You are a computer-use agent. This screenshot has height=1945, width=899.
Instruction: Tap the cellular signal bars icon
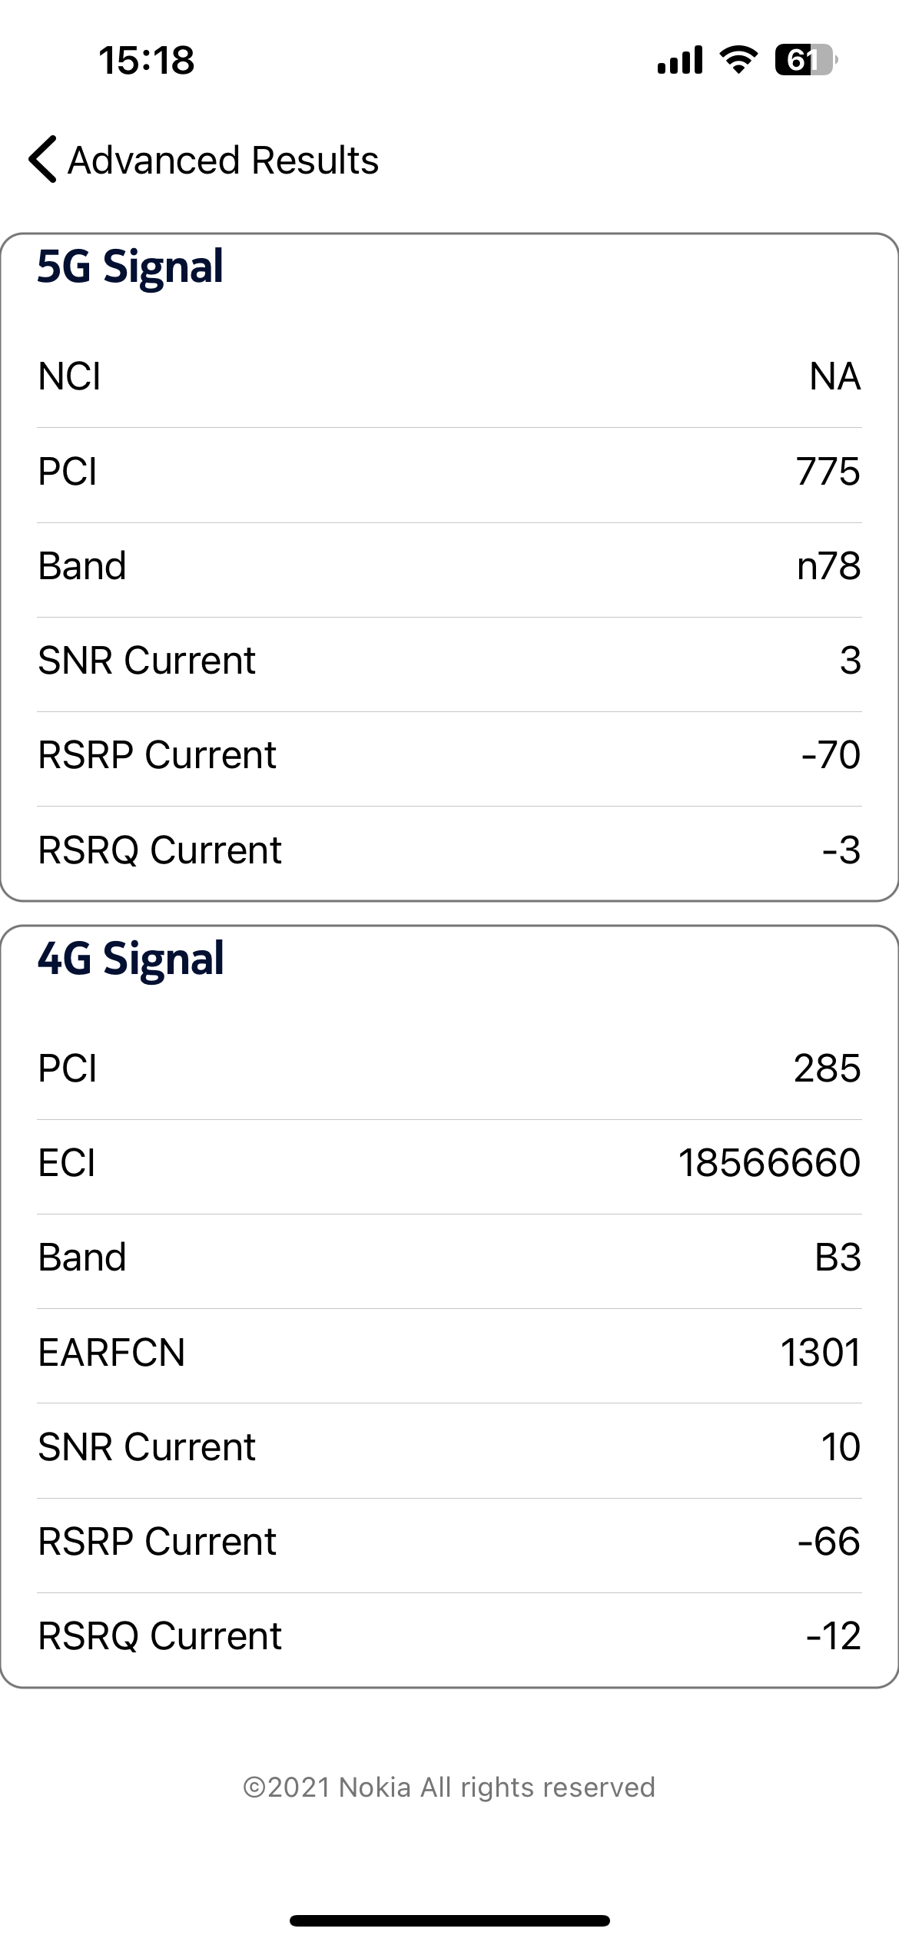click(680, 60)
